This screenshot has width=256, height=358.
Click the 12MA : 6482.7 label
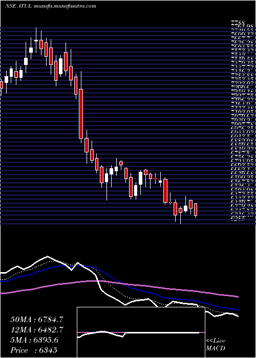click(37, 330)
